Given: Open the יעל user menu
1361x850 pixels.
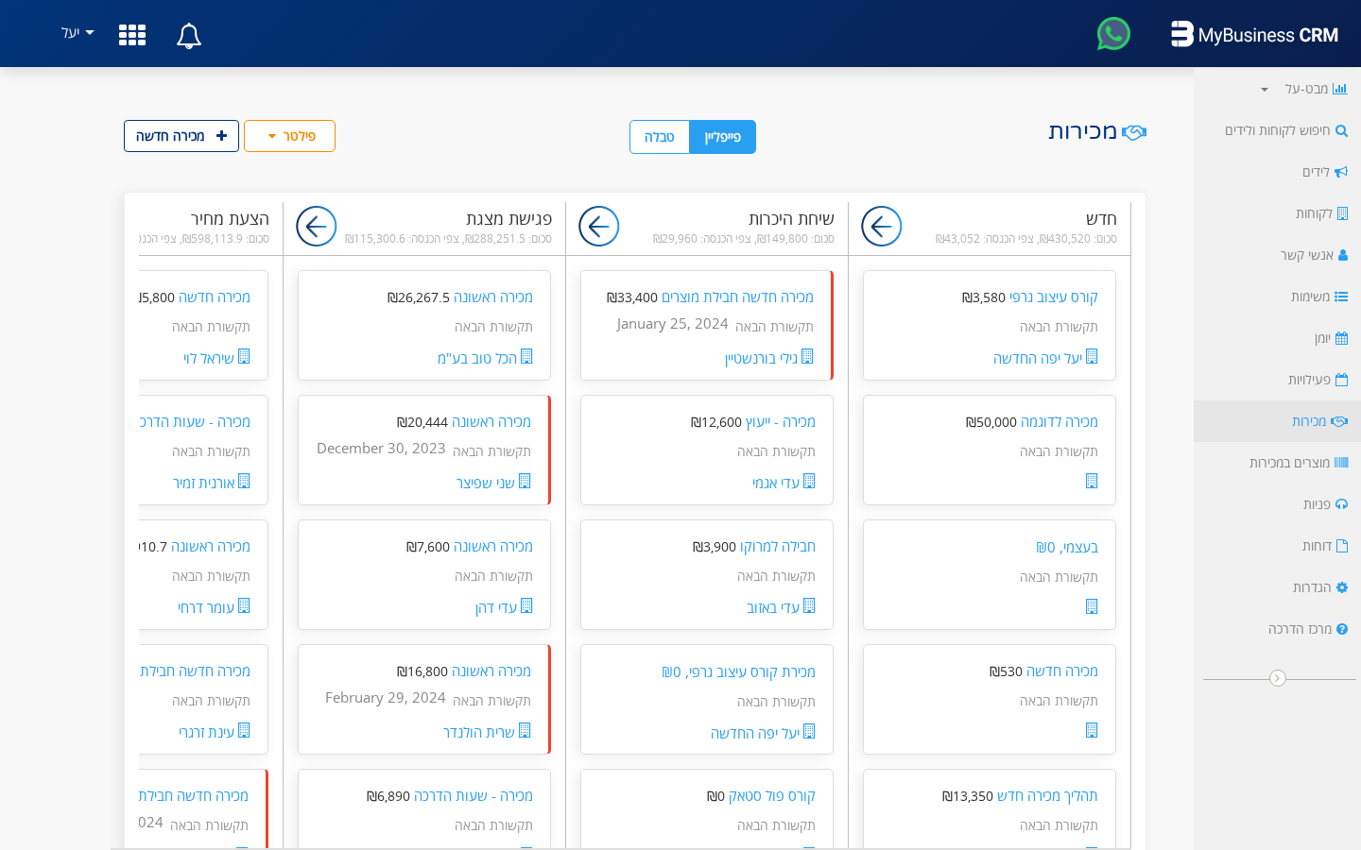Looking at the screenshot, I should point(76,32).
